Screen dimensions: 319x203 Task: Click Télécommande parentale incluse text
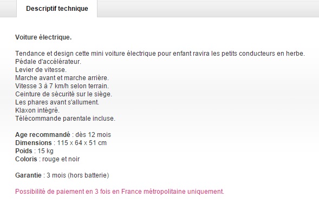click(x=66, y=119)
